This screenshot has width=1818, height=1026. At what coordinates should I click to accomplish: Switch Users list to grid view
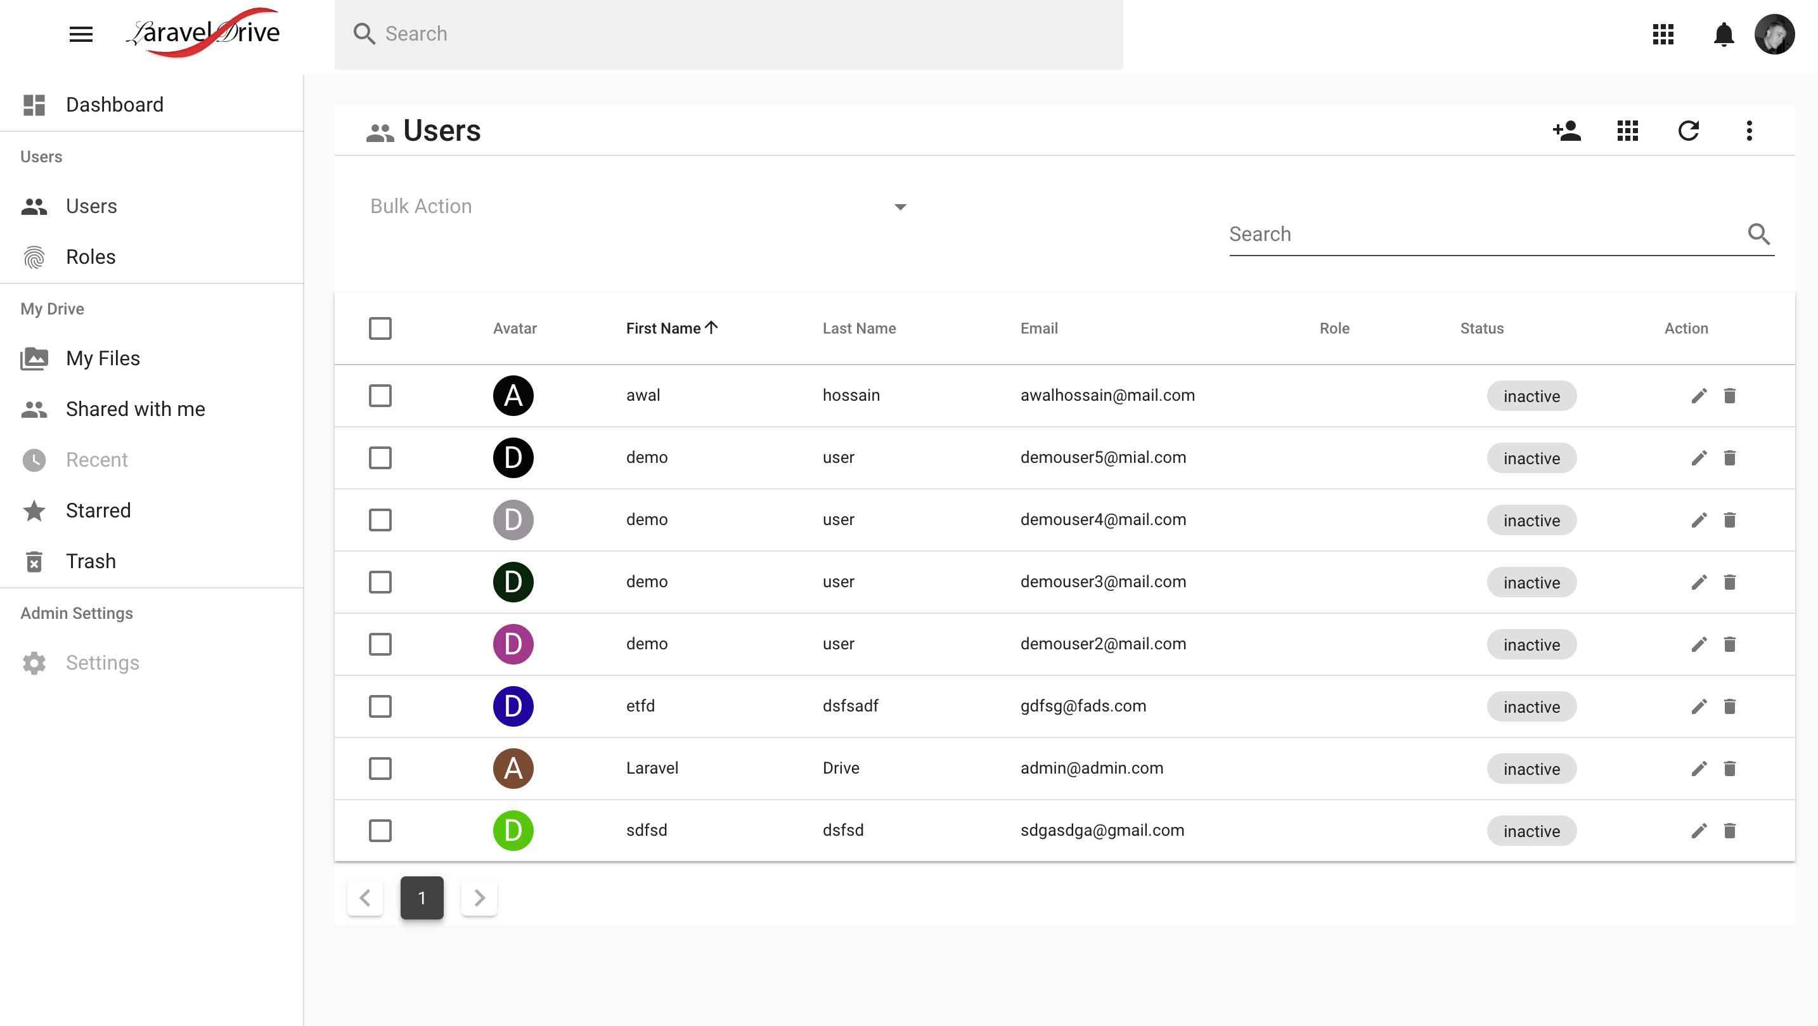tap(1627, 131)
